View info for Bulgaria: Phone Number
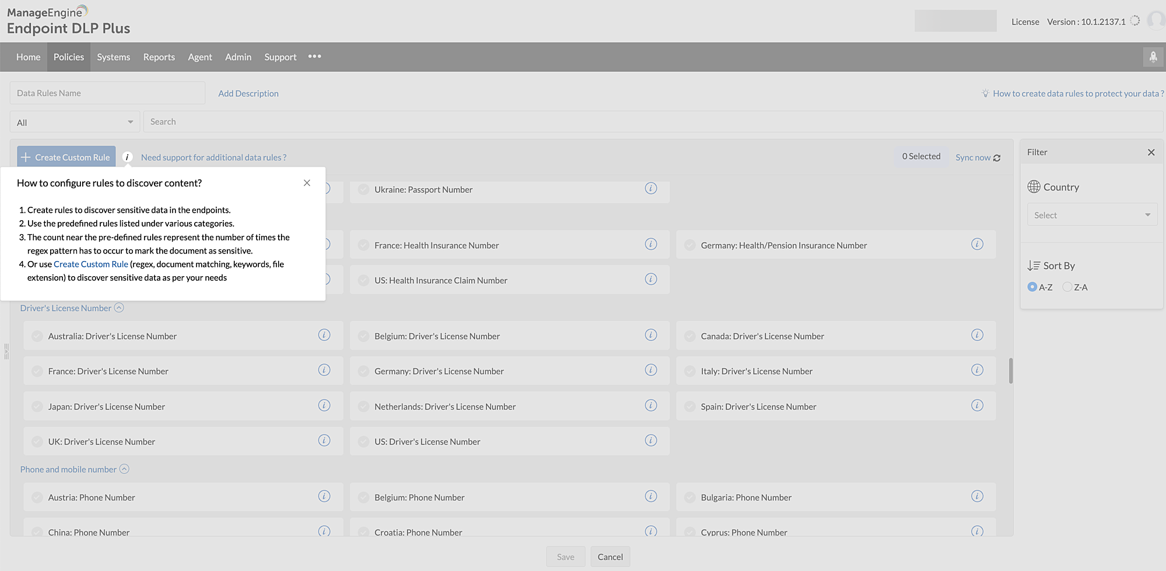 pyautogui.click(x=978, y=496)
